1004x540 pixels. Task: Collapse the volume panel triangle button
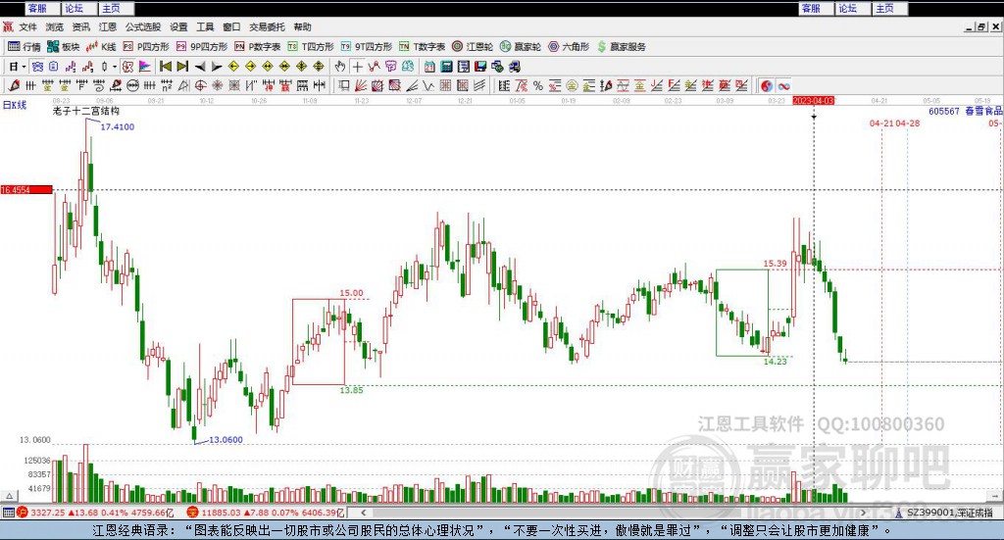tap(9, 496)
